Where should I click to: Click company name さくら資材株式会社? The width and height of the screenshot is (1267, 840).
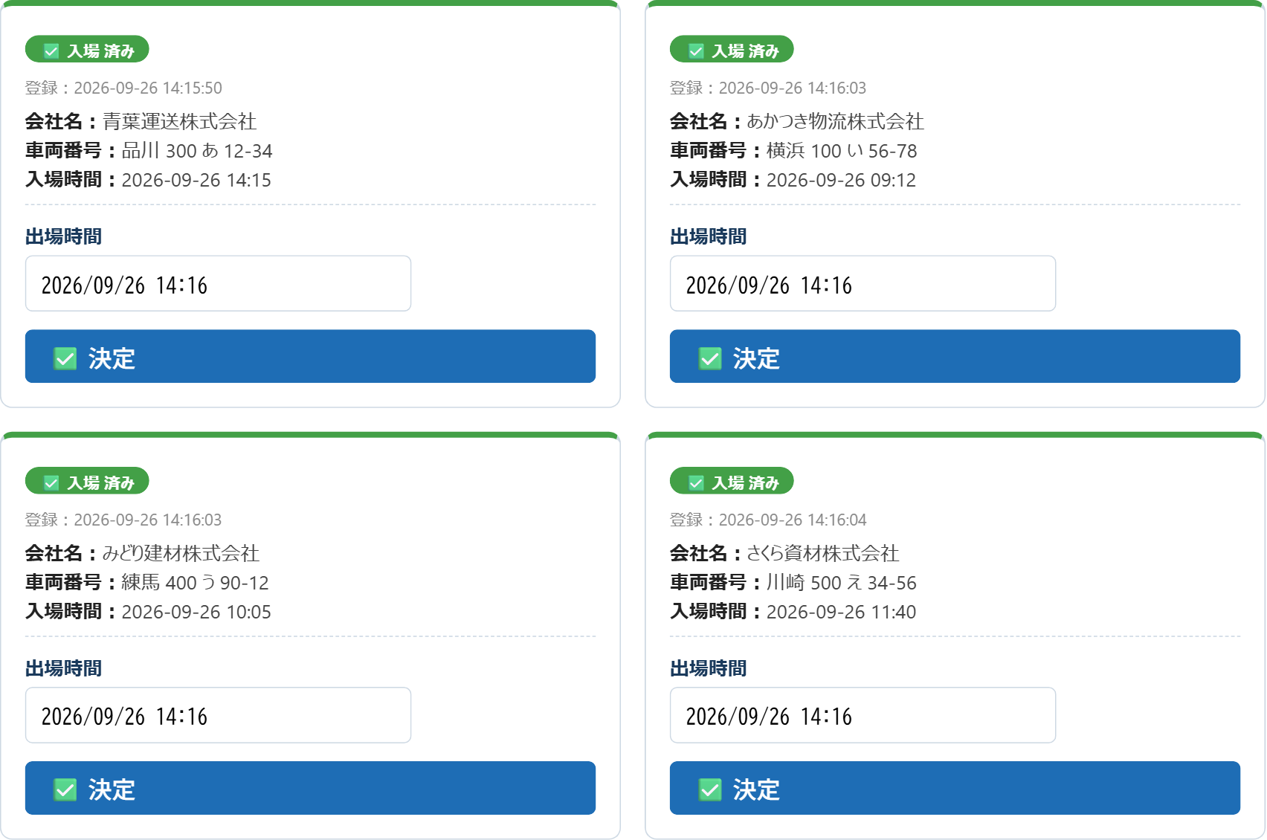tap(823, 553)
